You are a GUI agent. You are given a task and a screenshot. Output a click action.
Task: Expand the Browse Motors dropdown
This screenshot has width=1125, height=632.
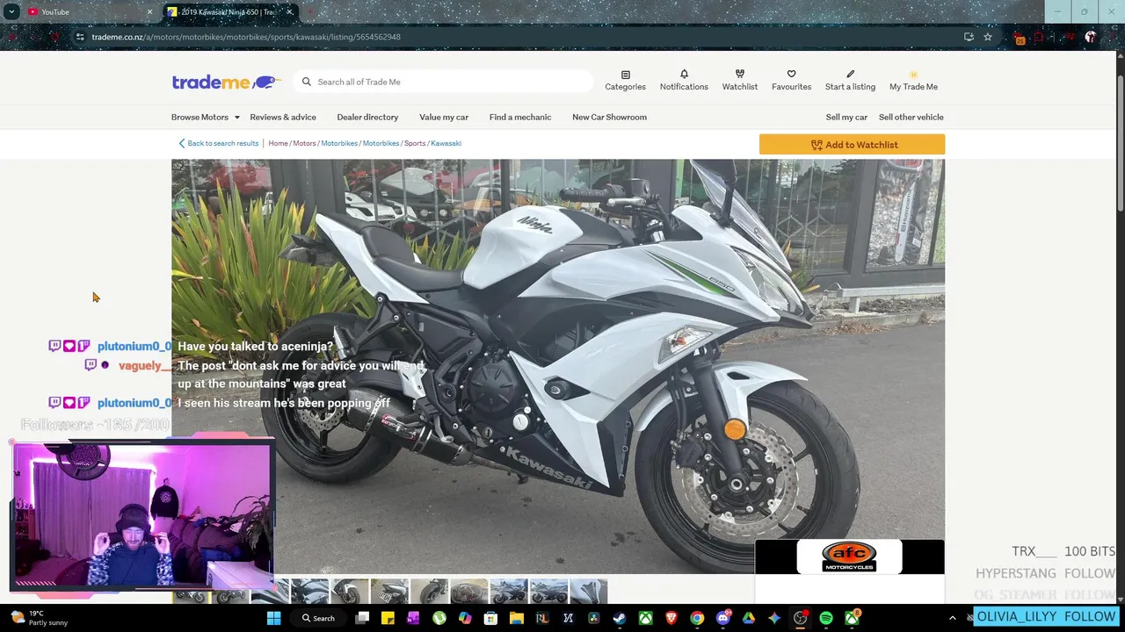pyautogui.click(x=206, y=117)
